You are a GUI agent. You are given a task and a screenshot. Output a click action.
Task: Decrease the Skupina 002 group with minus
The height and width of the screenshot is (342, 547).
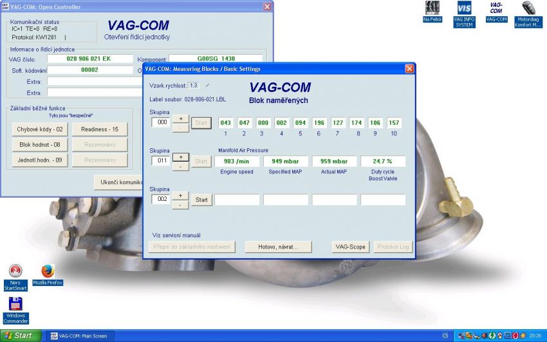181,205
